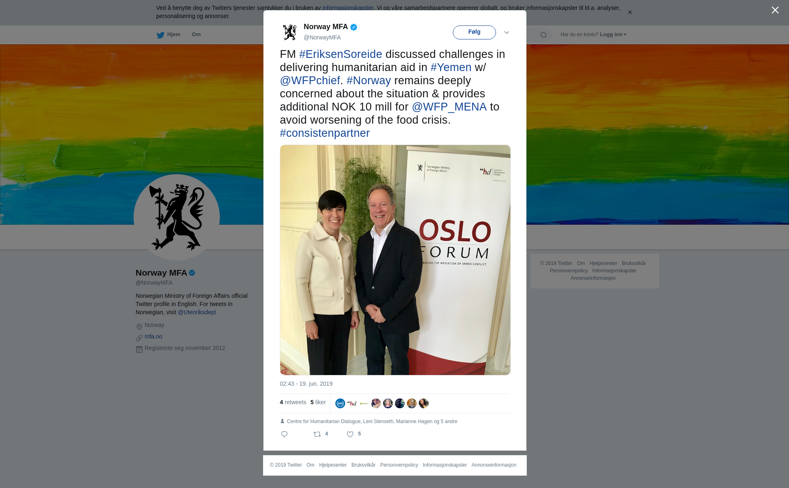Open the mfa.no website link
This screenshot has width=789, height=488.
[153, 336]
